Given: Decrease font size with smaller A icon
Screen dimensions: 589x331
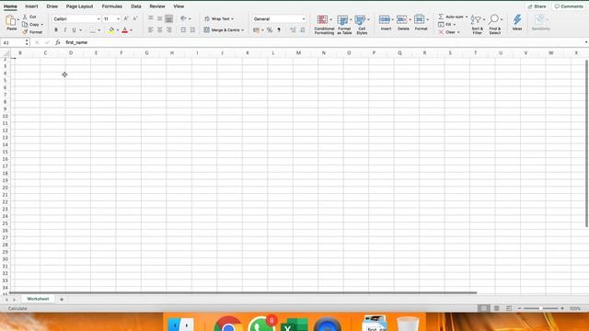Looking at the screenshot, I should pyautogui.click(x=135, y=18).
